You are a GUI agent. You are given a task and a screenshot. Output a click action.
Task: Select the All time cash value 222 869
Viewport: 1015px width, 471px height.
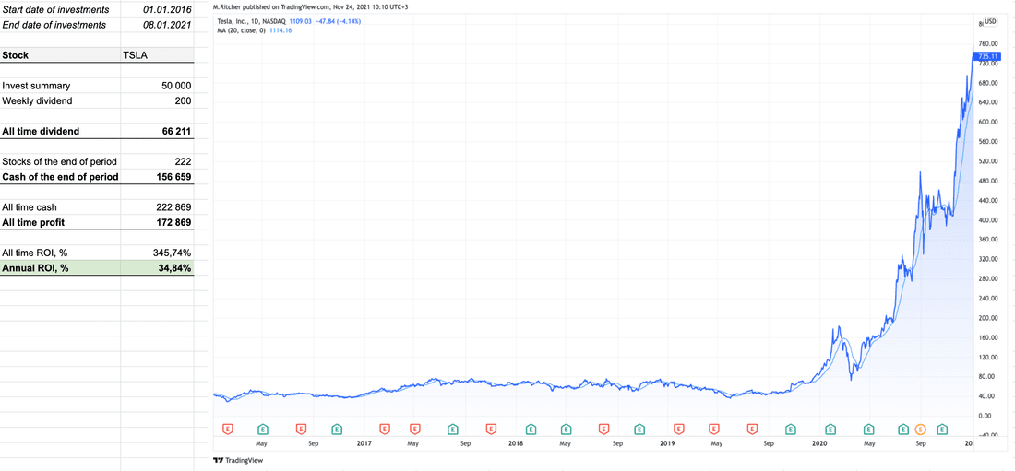[157, 207]
